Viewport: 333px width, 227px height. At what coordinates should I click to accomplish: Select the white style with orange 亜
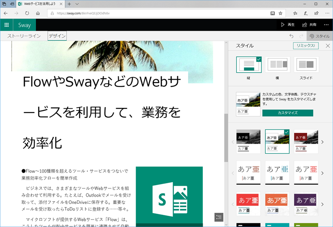(248, 173)
